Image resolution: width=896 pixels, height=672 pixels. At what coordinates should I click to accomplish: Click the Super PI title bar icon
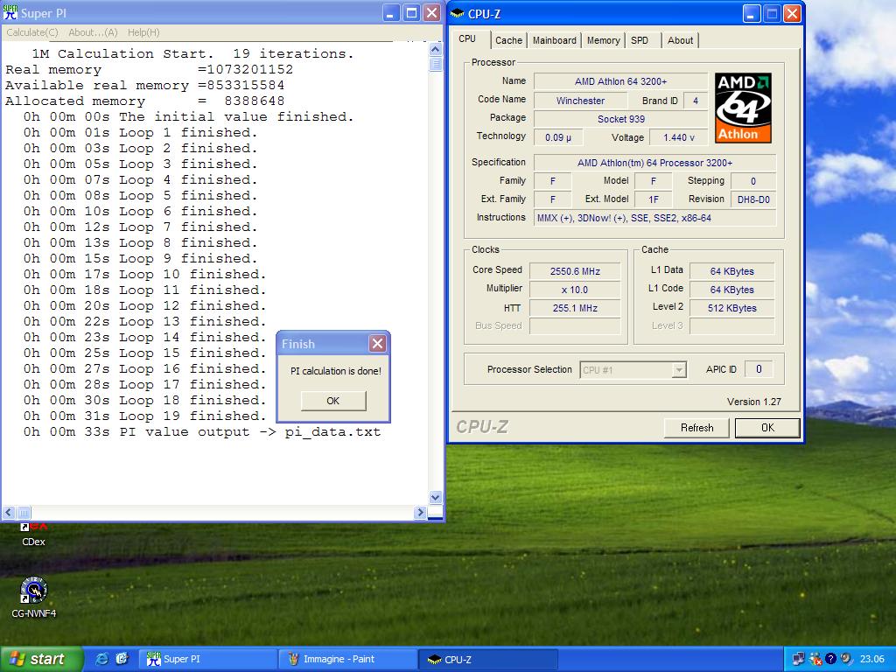click(10, 12)
